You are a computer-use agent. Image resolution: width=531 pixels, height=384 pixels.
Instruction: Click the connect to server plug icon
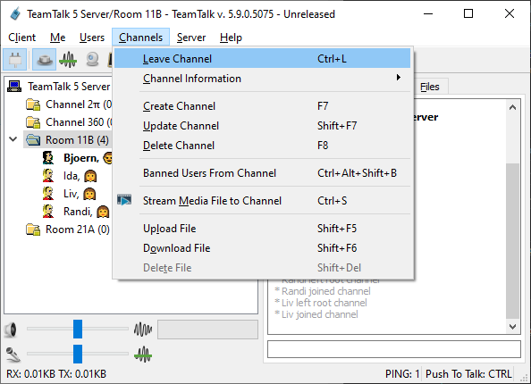[15, 60]
